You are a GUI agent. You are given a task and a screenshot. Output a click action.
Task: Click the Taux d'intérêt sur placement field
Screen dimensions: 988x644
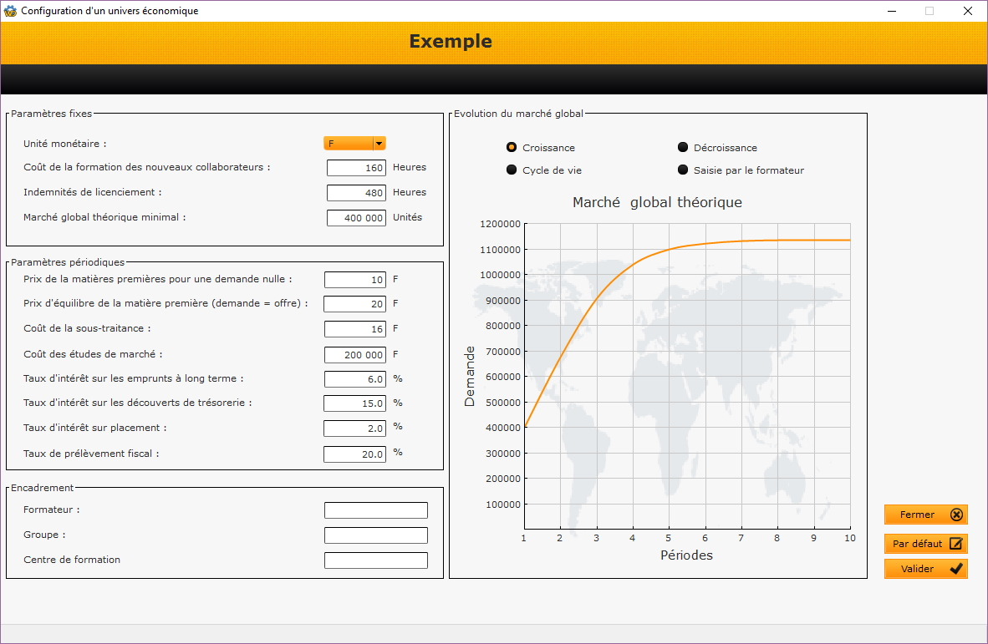pos(354,428)
